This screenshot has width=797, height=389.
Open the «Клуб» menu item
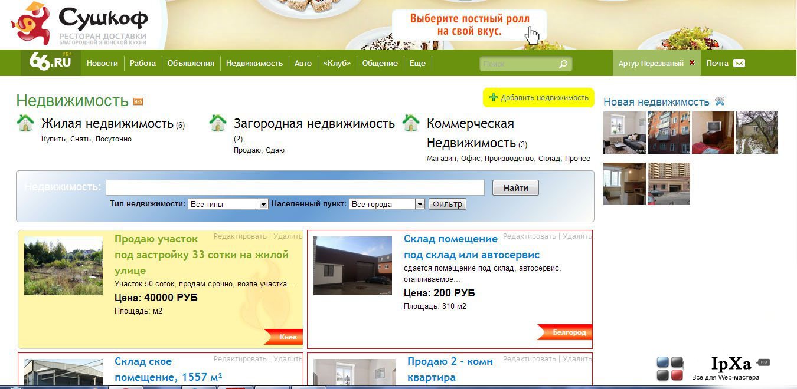click(x=337, y=63)
